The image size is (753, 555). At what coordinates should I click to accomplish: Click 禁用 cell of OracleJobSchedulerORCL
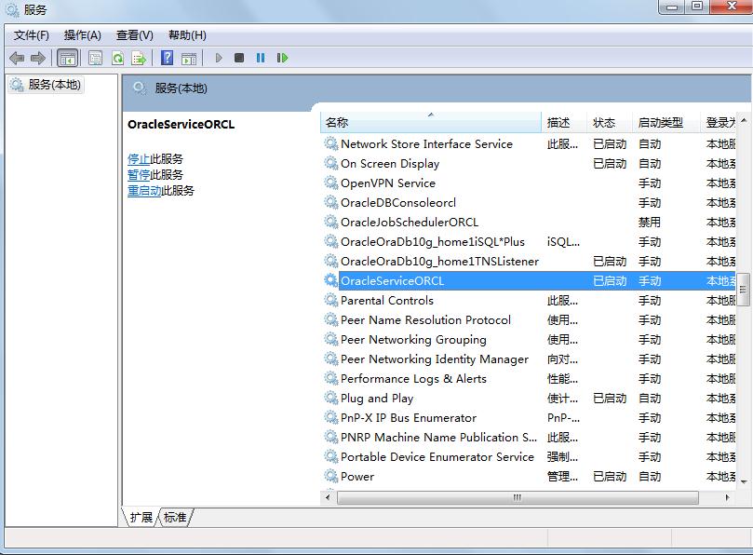coord(650,222)
